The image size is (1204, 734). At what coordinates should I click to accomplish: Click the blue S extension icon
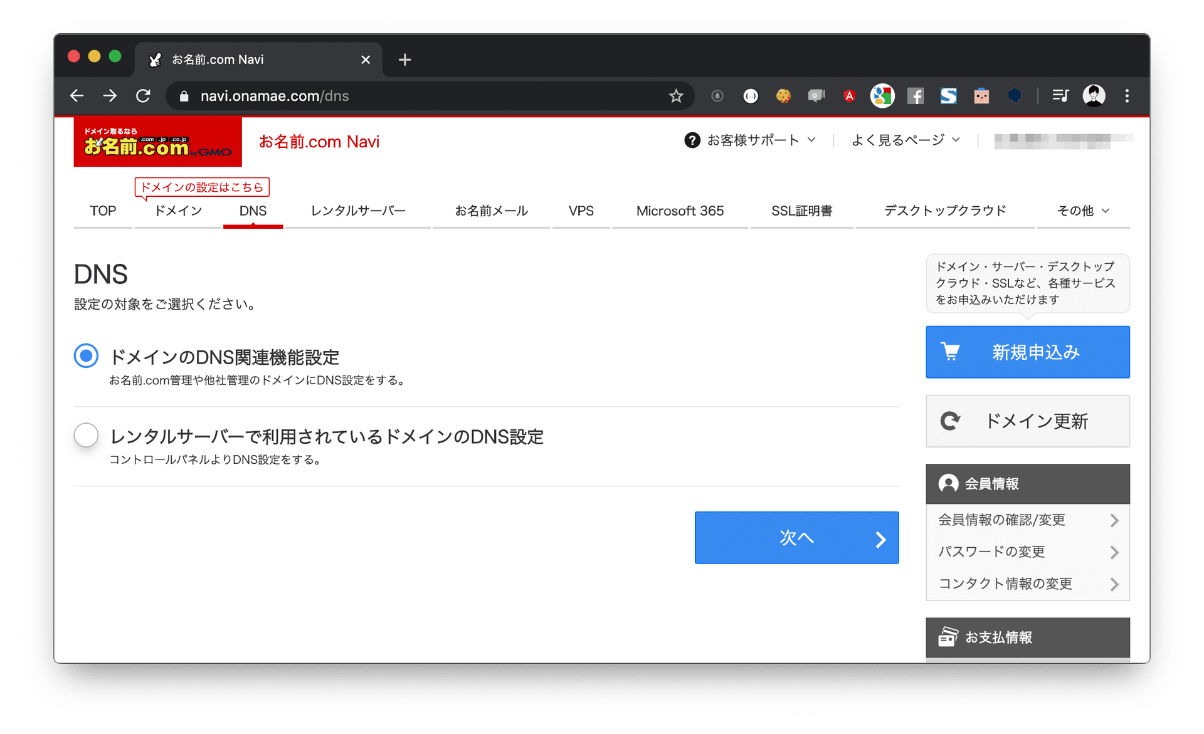pyautogui.click(x=948, y=96)
